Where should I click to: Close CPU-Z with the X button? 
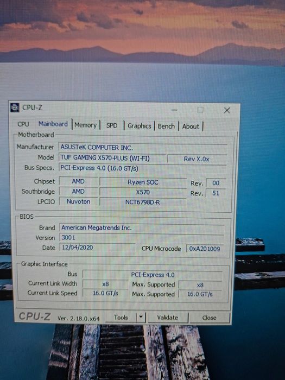point(227,111)
